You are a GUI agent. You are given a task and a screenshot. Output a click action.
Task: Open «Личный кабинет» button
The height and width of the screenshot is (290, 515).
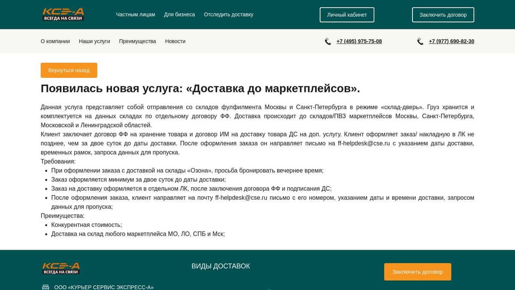coord(347,15)
